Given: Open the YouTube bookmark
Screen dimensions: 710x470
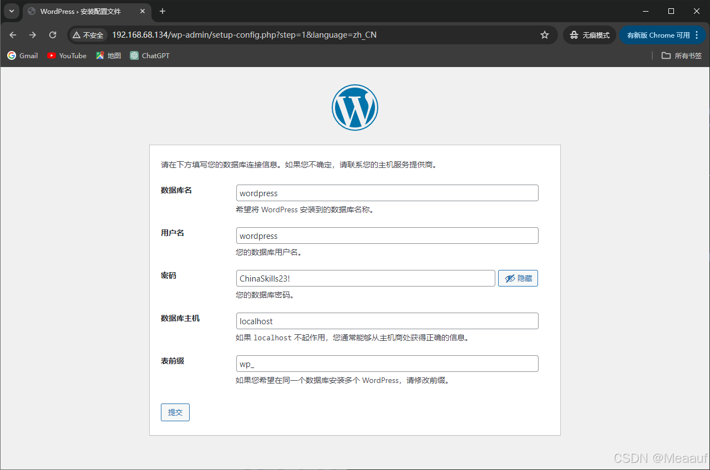Looking at the screenshot, I should click(x=67, y=55).
